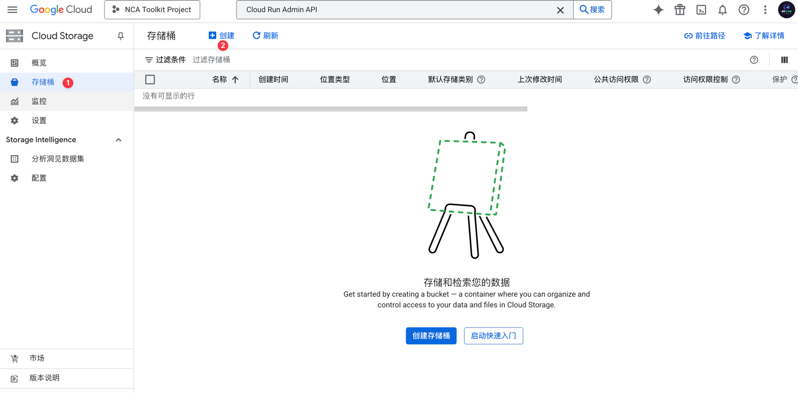Open 设置 from the sidebar
This screenshot has width=798, height=393.
tap(38, 120)
